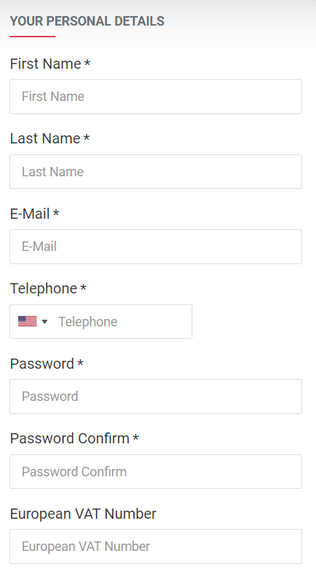
Task: Select the "E-Mail" label text
Action: 30,214
